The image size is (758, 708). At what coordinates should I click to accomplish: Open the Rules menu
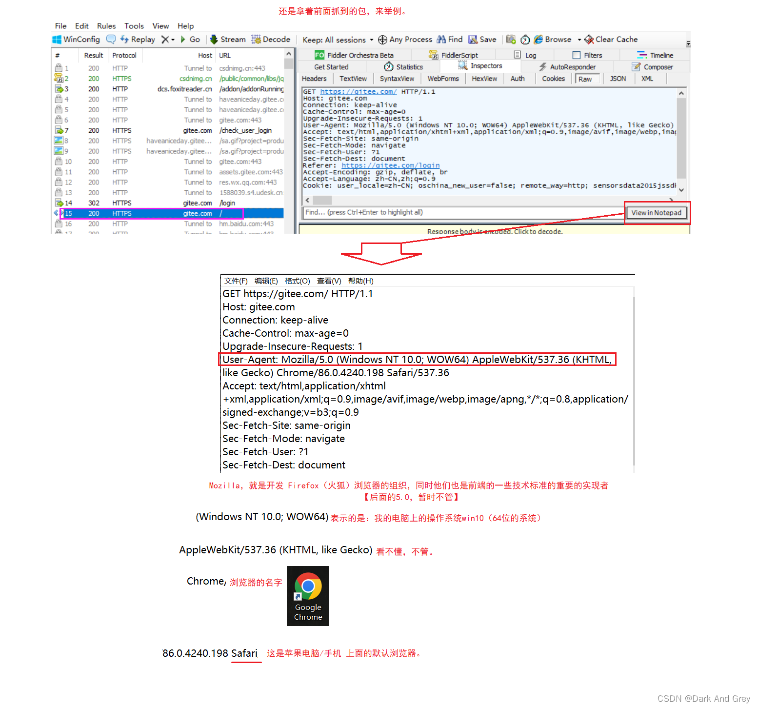click(106, 26)
